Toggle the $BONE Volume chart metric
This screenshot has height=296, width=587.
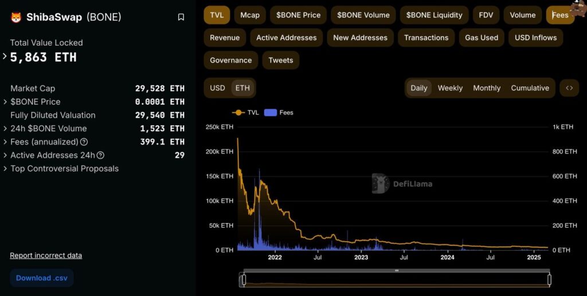point(363,15)
